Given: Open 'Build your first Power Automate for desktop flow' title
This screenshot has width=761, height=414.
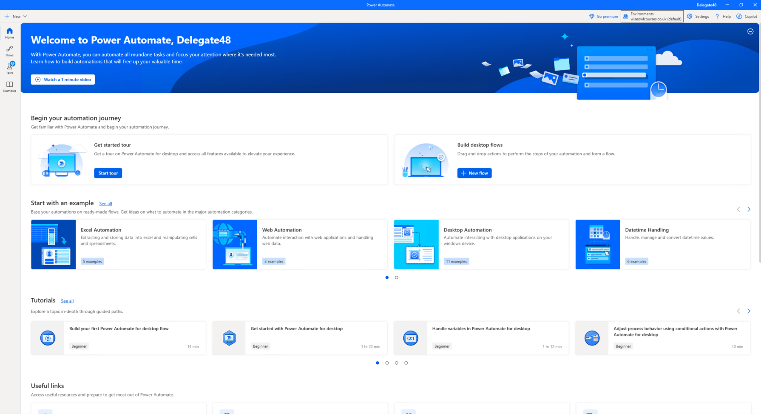Looking at the screenshot, I should click(x=119, y=328).
